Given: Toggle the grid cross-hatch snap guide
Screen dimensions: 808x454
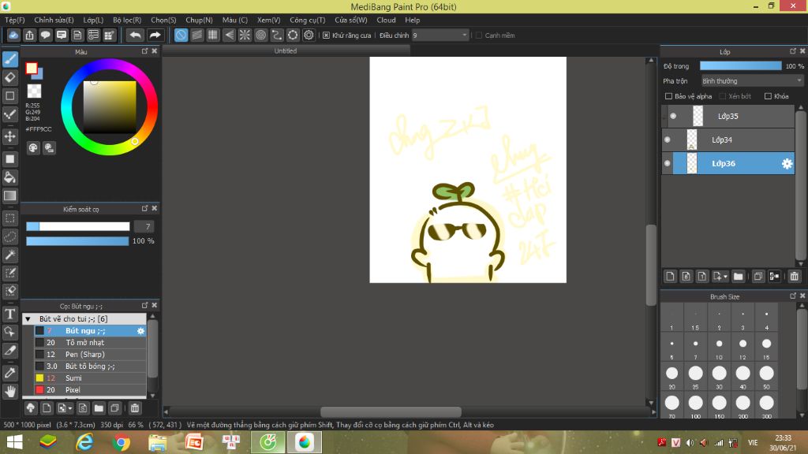Looking at the screenshot, I should (x=213, y=35).
